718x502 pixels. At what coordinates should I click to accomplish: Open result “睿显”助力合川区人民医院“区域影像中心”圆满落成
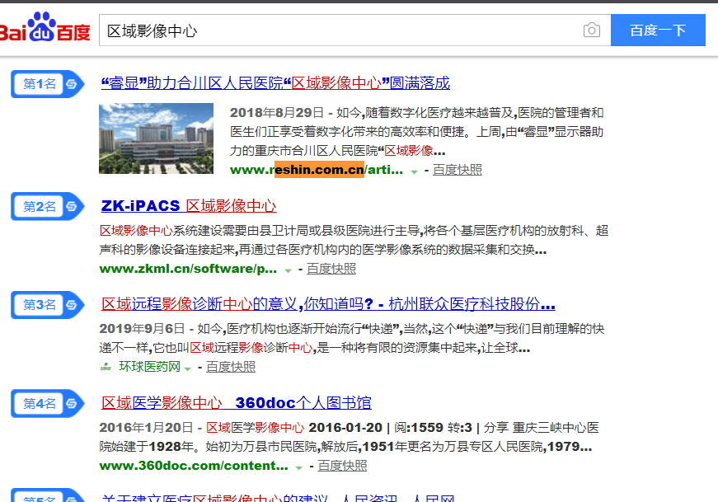tap(275, 83)
